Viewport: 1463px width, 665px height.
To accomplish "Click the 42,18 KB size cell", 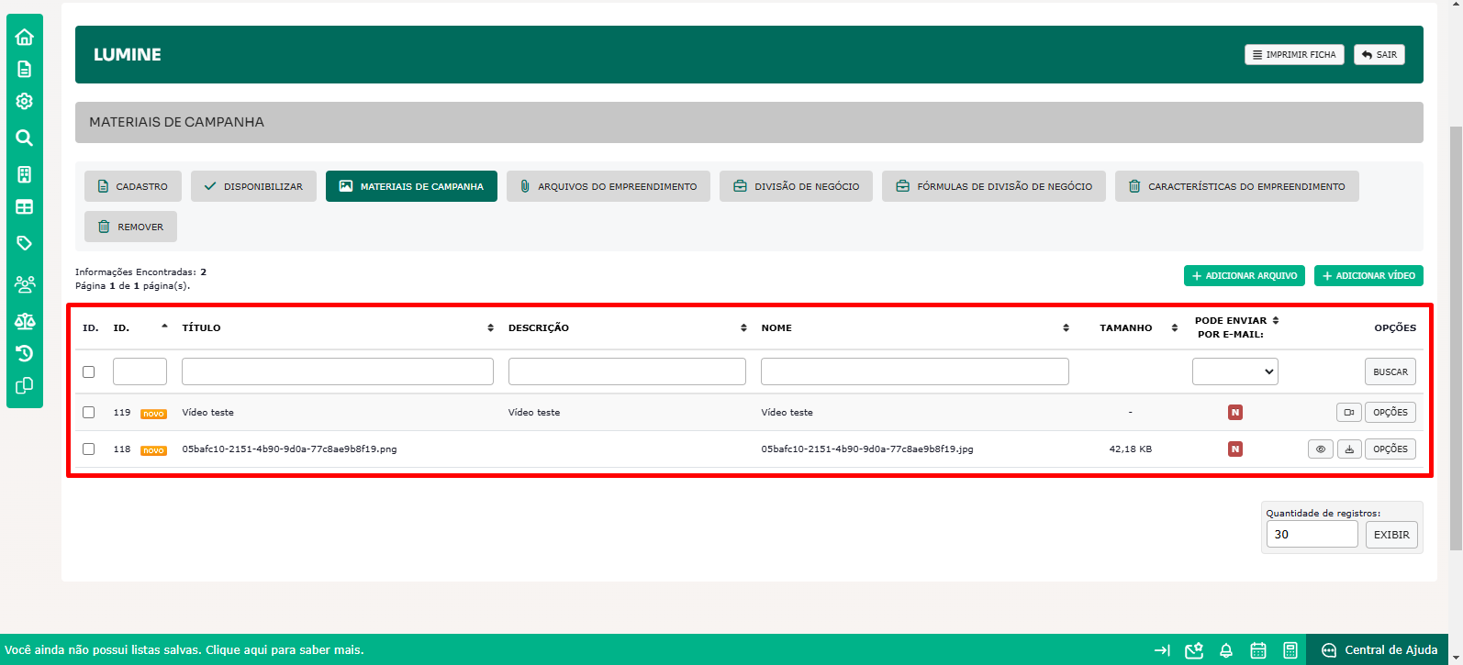I will [1131, 449].
